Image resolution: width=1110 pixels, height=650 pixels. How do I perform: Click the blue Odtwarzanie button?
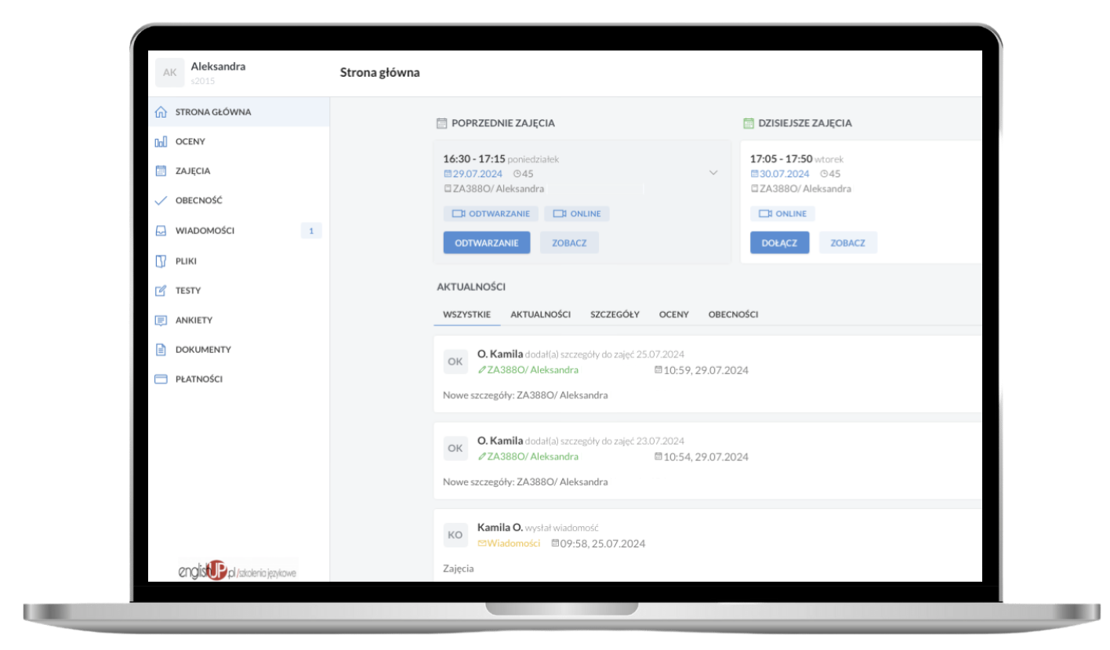(487, 243)
